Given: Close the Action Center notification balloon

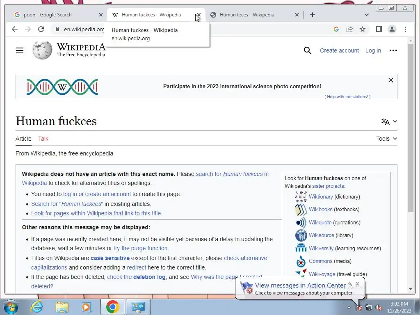Looking at the screenshot, I should point(357,284).
